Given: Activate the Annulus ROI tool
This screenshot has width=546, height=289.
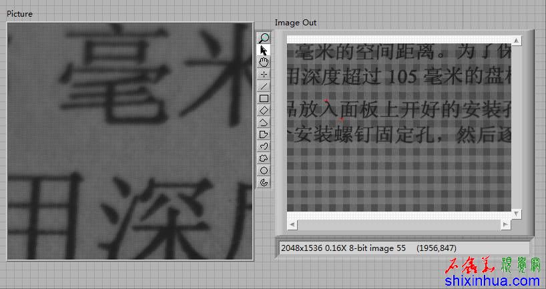Looking at the screenshot, I should 264,182.
